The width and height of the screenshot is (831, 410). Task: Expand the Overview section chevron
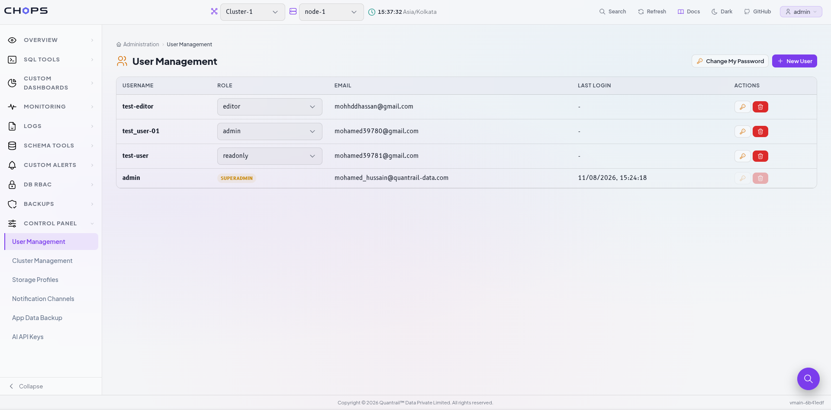pyautogui.click(x=92, y=40)
